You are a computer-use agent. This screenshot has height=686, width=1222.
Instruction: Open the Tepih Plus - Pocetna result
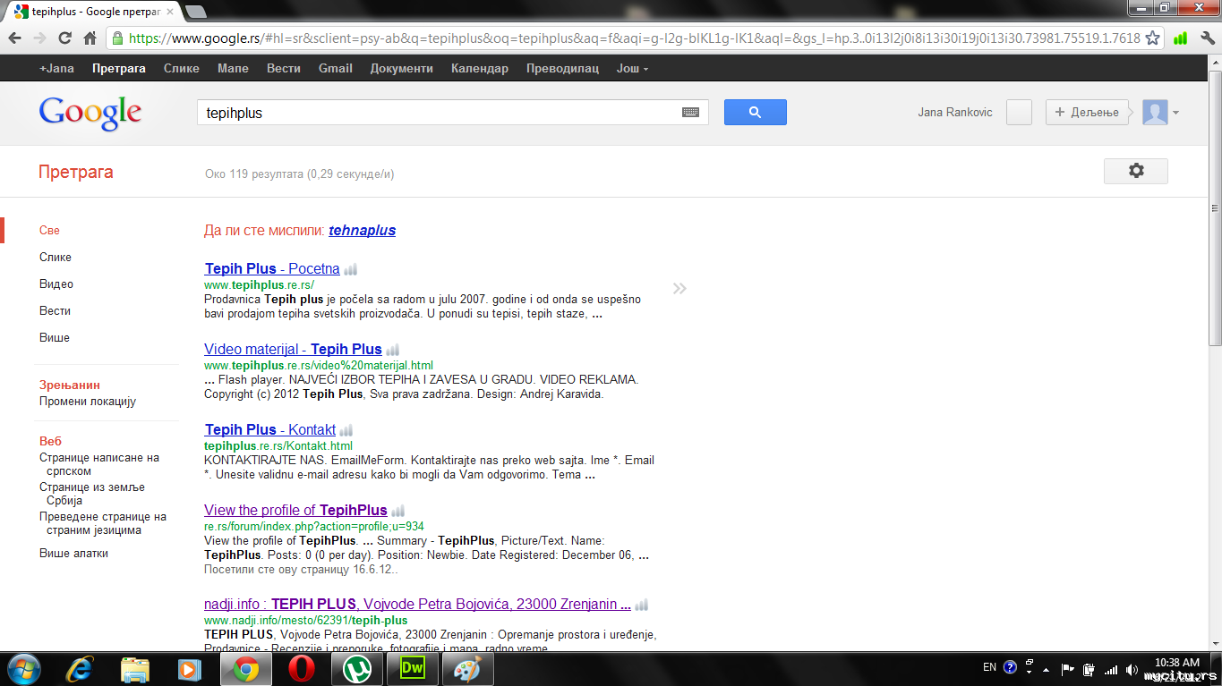coord(272,268)
